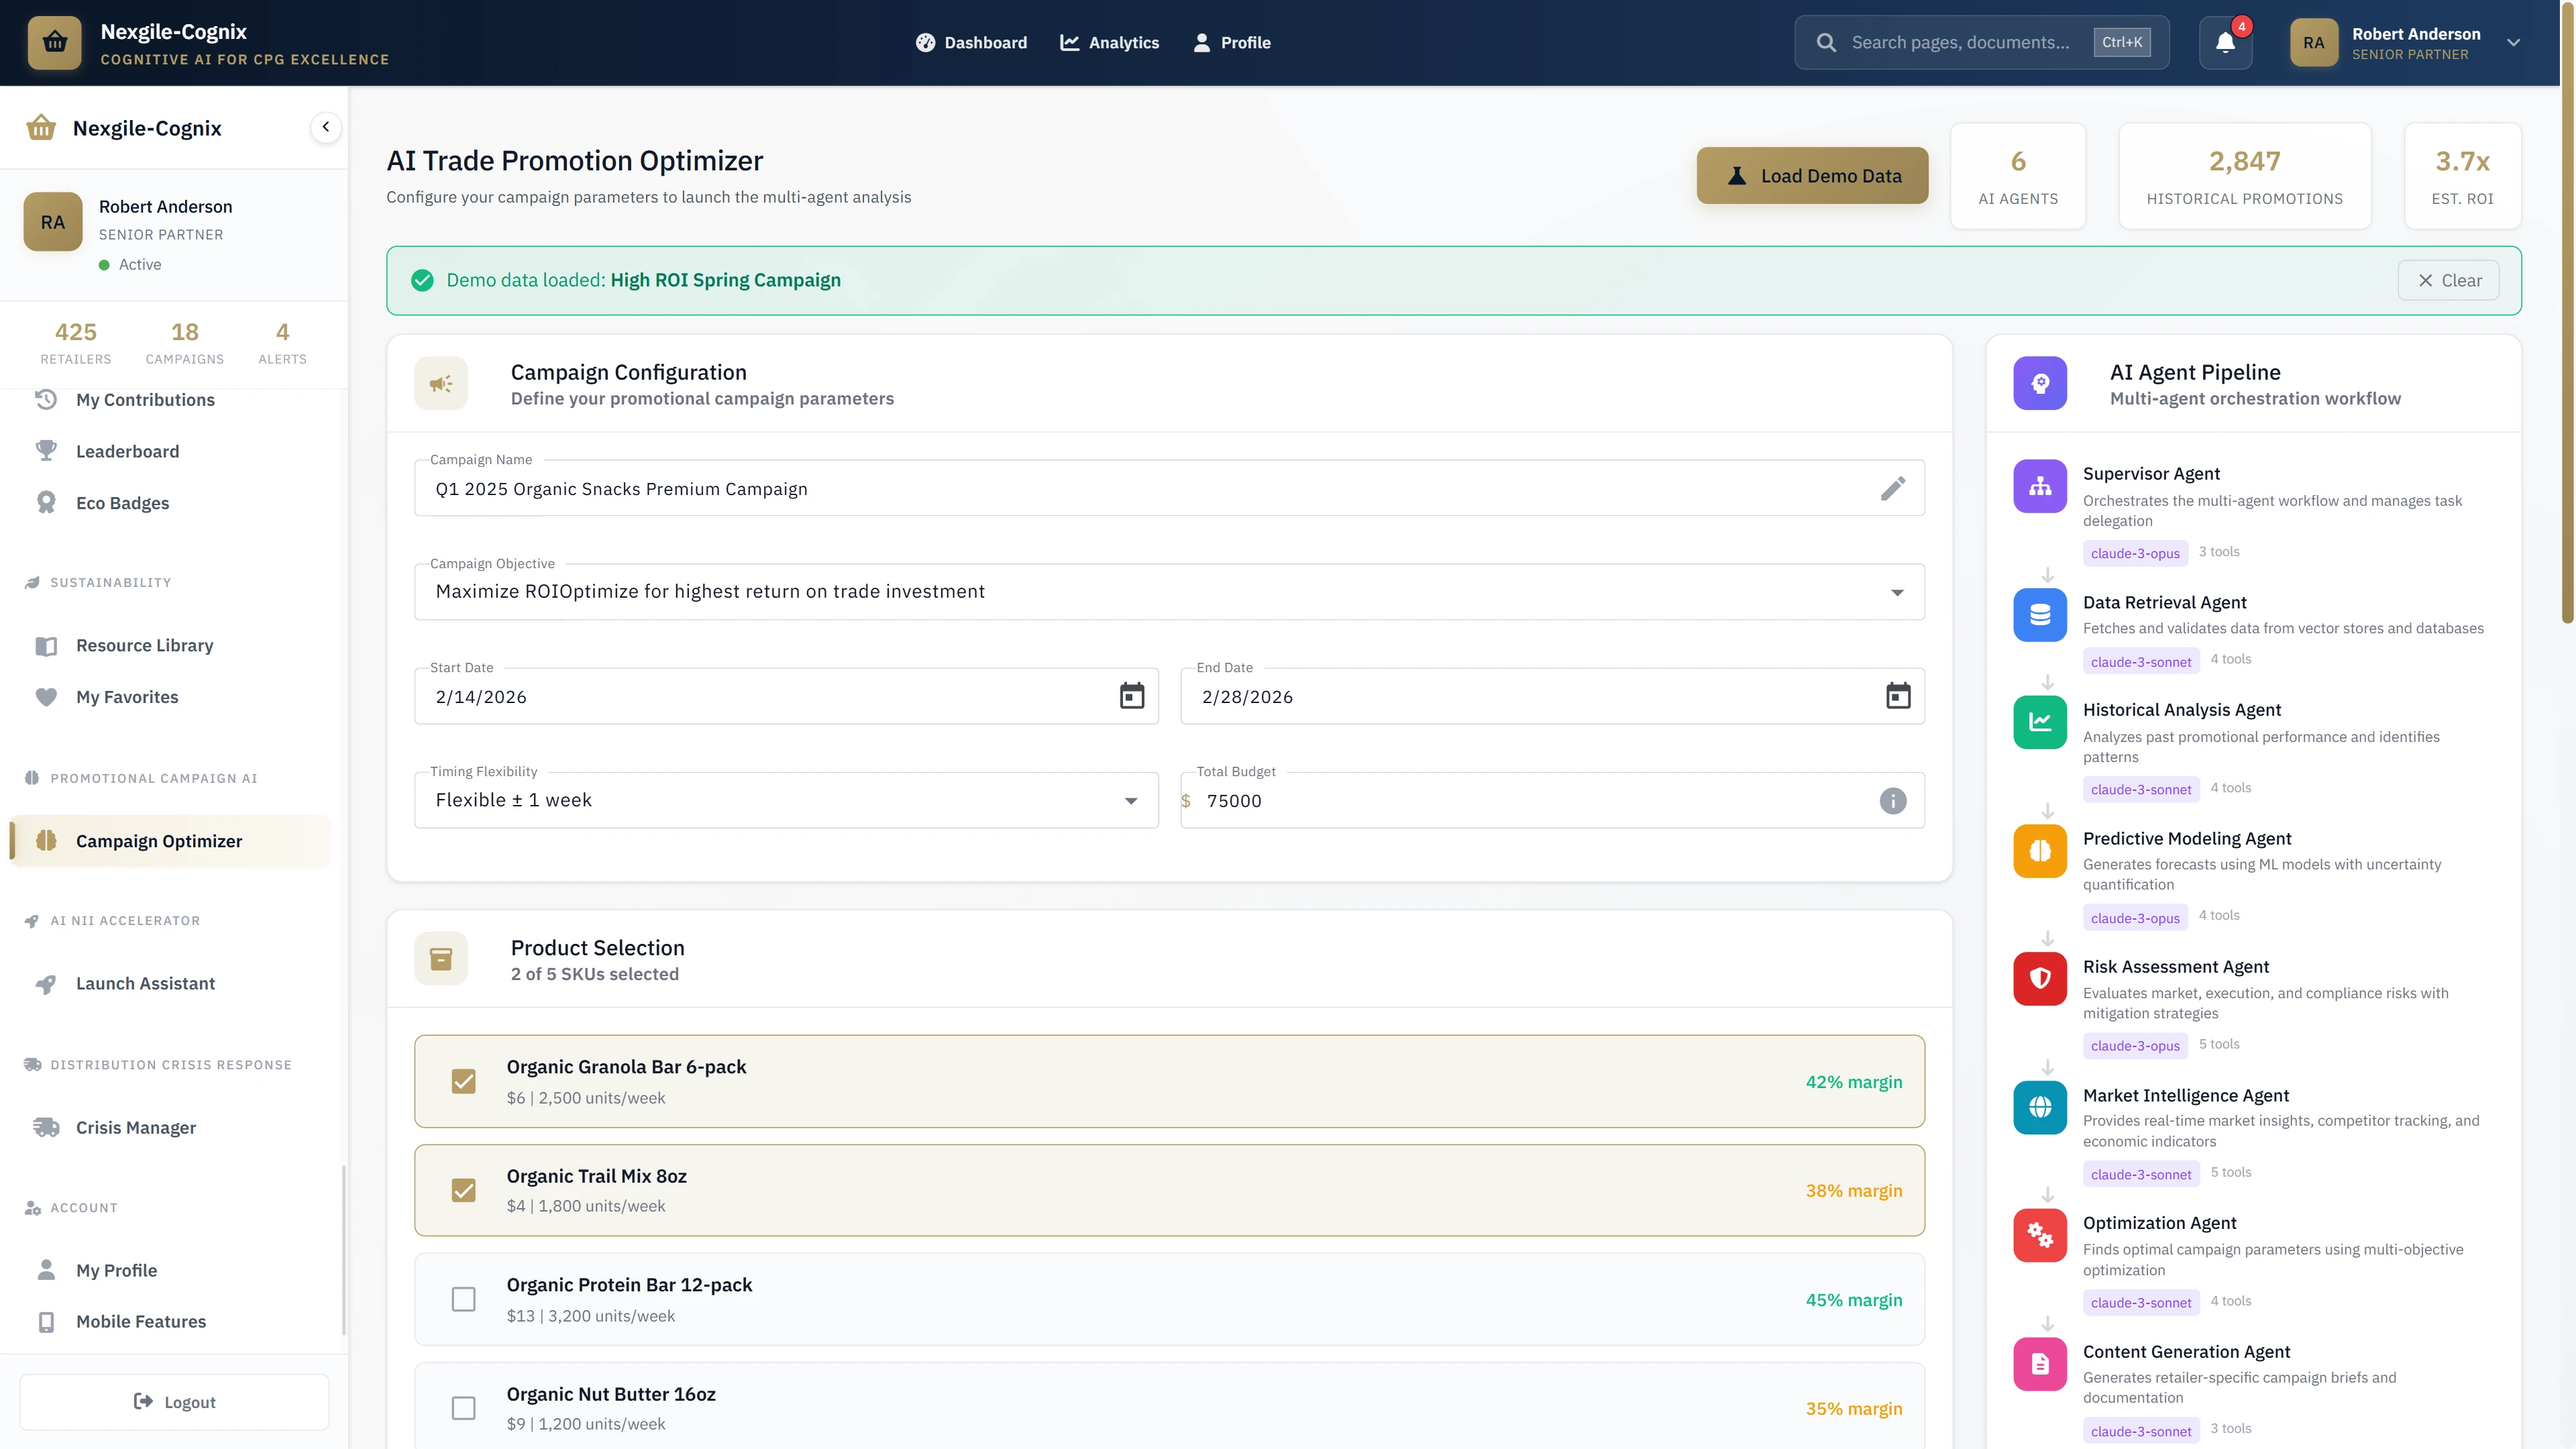Viewport: 2576px width, 1449px height.
Task: Clear the loaded demo data
Action: click(x=2448, y=280)
